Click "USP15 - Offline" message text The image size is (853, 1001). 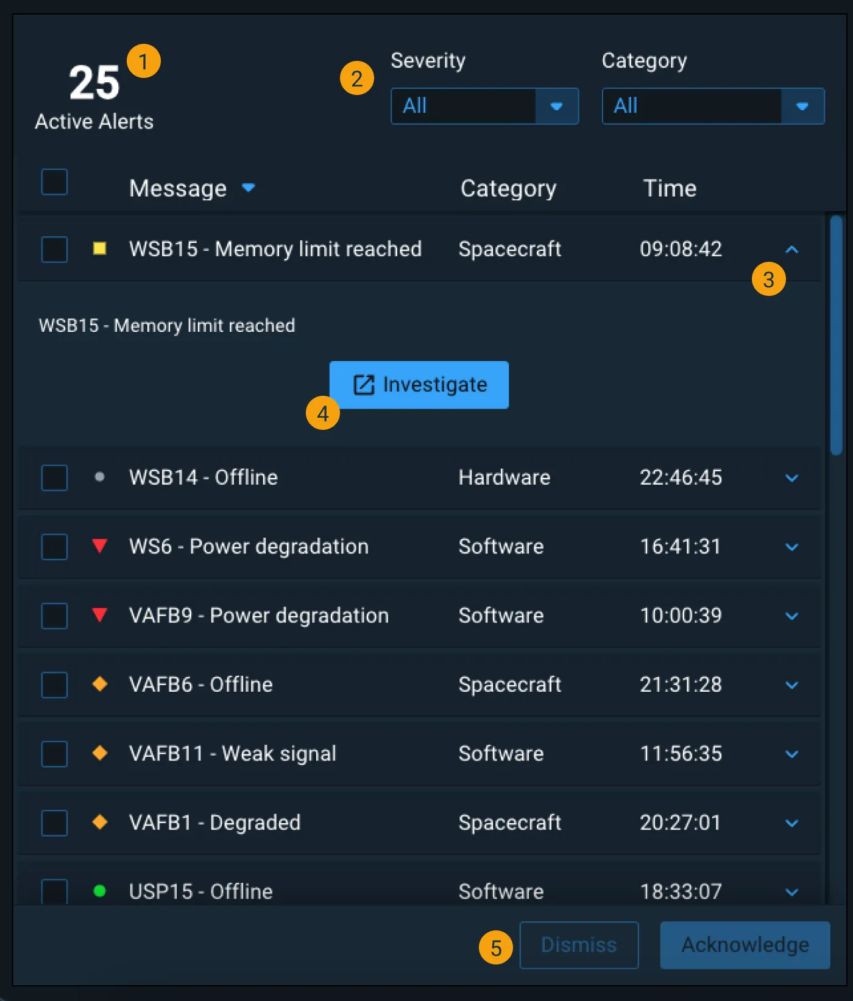tap(201, 891)
